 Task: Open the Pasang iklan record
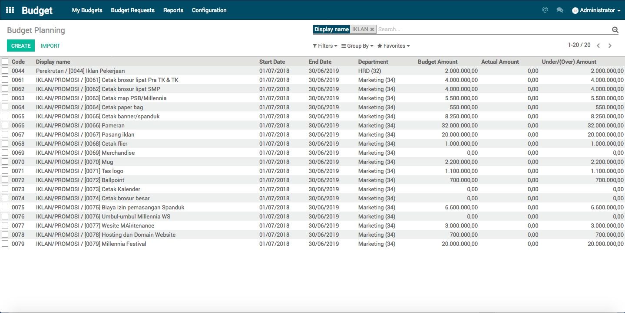pyautogui.click(x=85, y=134)
